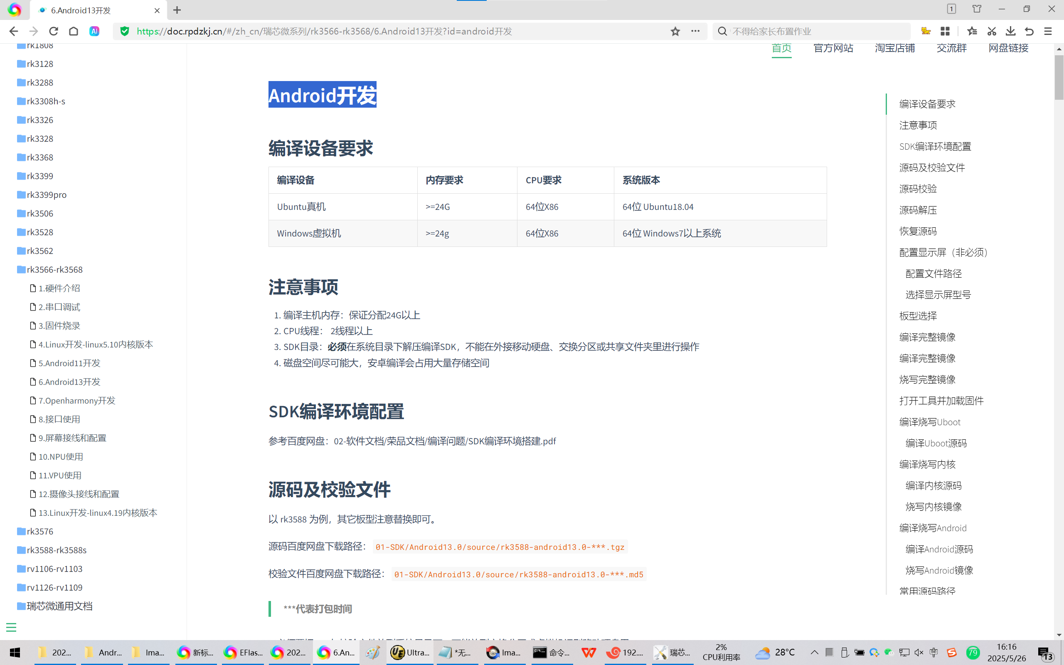Image resolution: width=1064 pixels, height=665 pixels.
Task: Click the page vertical scrollbar thumb
Action: click(x=1058, y=77)
